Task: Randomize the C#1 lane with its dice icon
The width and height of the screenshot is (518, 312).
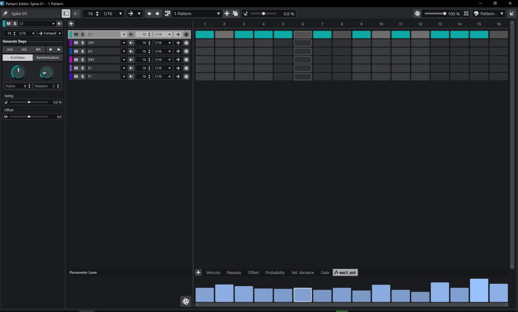Action: 186,43
